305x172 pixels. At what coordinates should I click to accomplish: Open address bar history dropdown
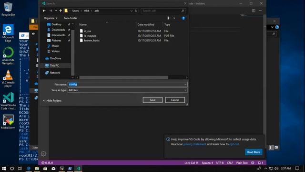[x=132, y=11]
